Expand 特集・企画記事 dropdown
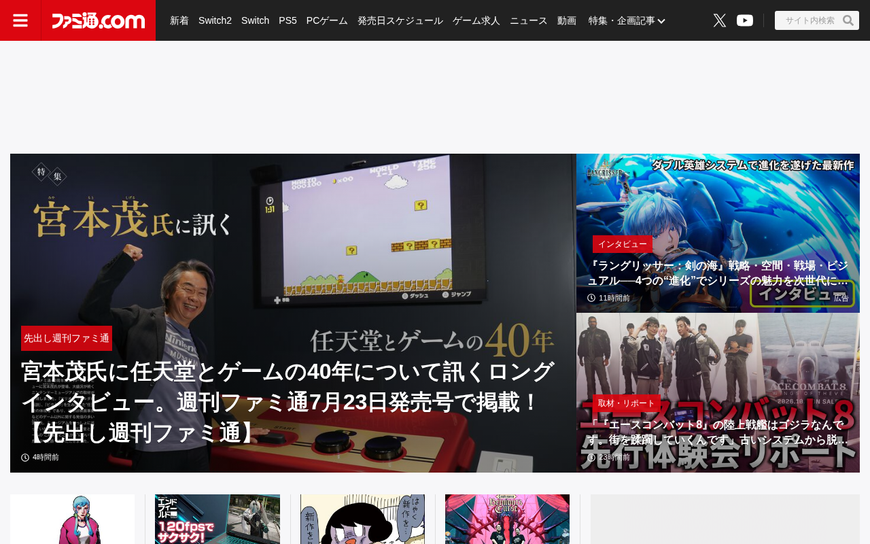This screenshot has height=544, width=870. [x=627, y=20]
